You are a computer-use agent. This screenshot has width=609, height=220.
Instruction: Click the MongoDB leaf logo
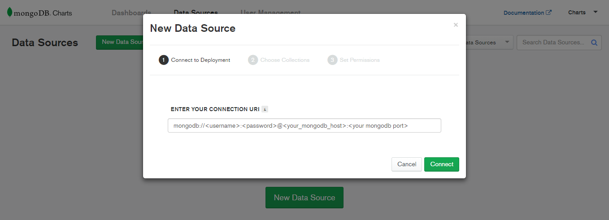(9, 13)
